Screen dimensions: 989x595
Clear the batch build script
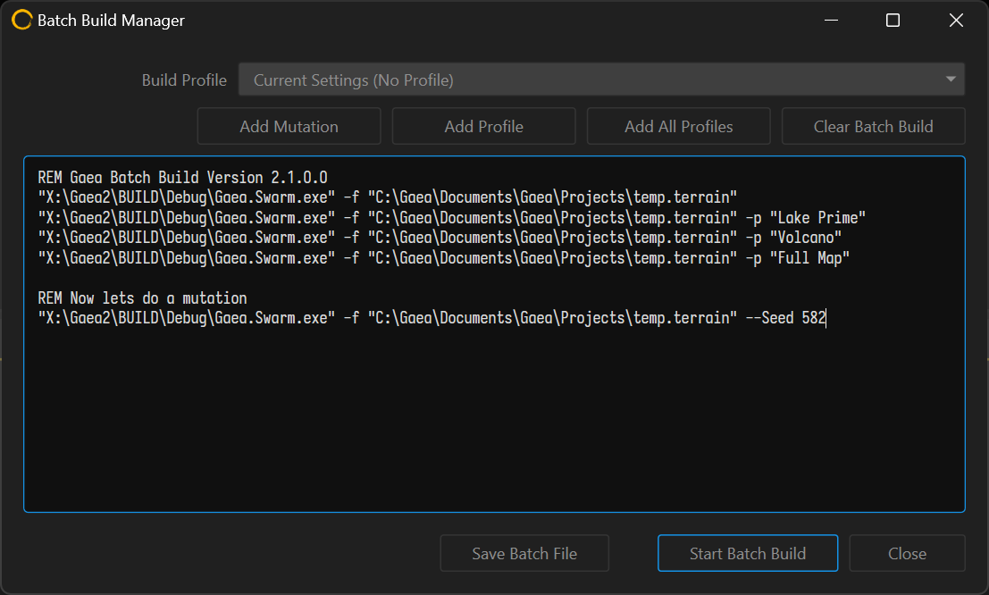[873, 125]
